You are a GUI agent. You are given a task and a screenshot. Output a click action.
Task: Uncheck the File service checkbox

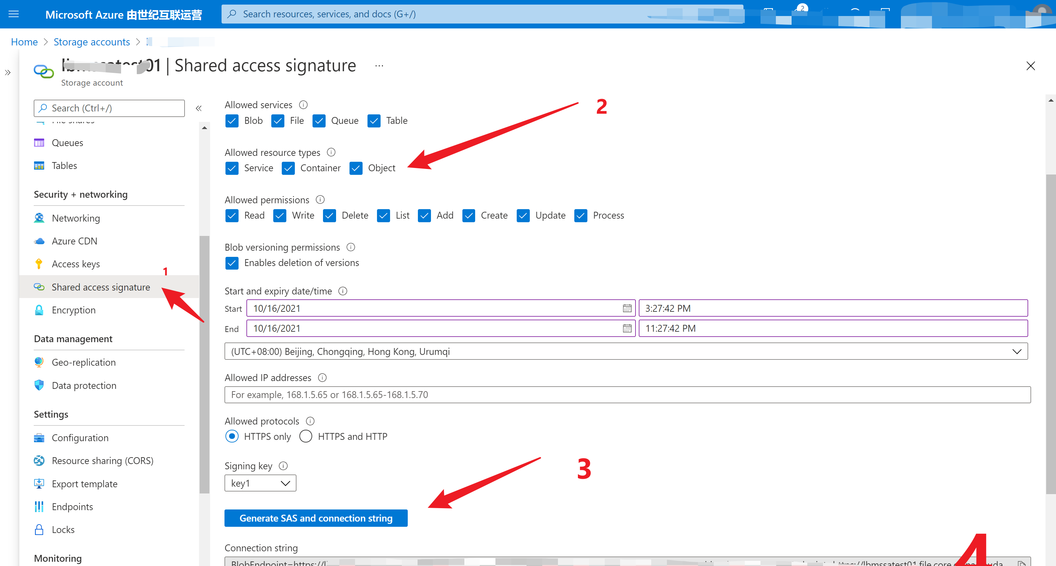(277, 121)
